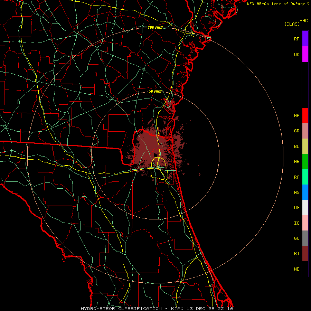311x311 pixels.
Task: Click the WS legend label
Action: [296, 192]
